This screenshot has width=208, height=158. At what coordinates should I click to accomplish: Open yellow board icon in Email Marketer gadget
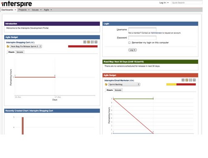click(x=187, y=80)
